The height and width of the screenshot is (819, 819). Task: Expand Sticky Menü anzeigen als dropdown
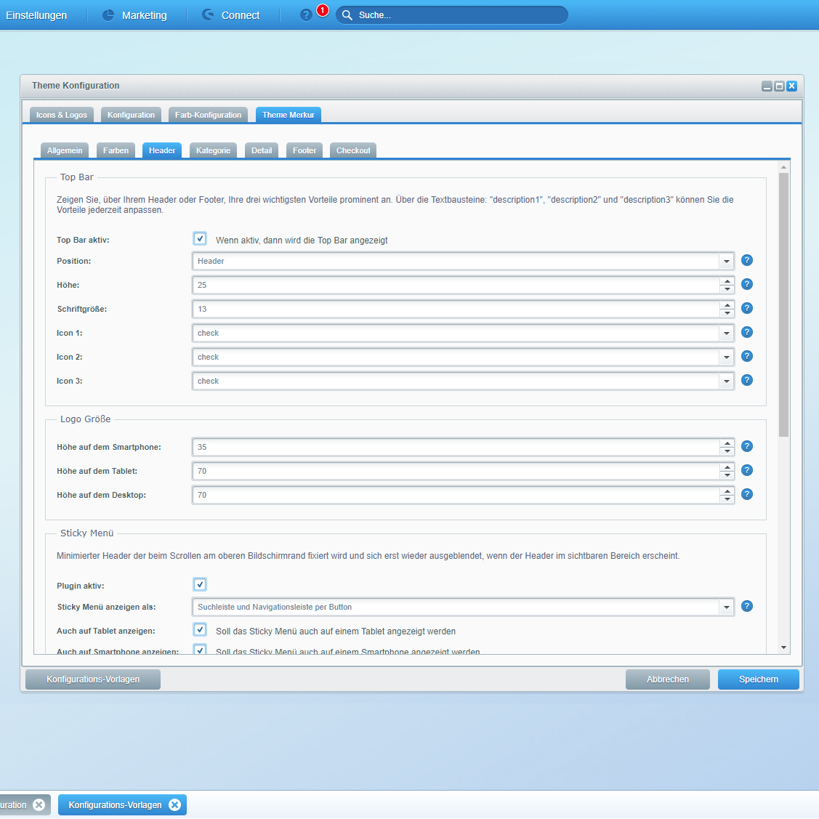tap(726, 607)
